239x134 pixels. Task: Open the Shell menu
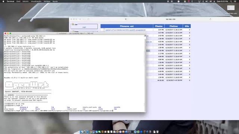pyautogui.click(x=18, y=1)
